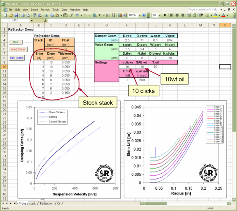Align text right in the cell

(x=182, y=15)
